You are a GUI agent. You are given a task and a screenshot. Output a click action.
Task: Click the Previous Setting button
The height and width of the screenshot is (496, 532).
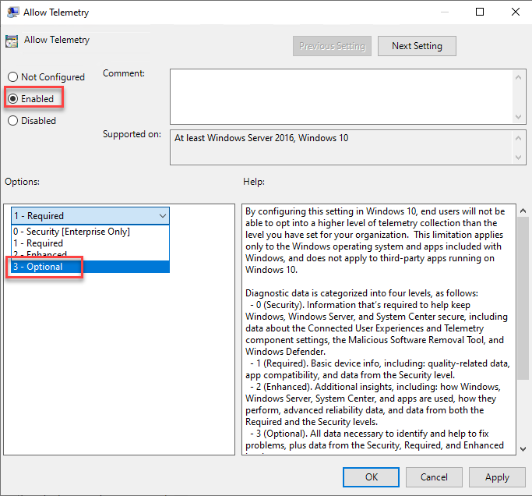[332, 46]
